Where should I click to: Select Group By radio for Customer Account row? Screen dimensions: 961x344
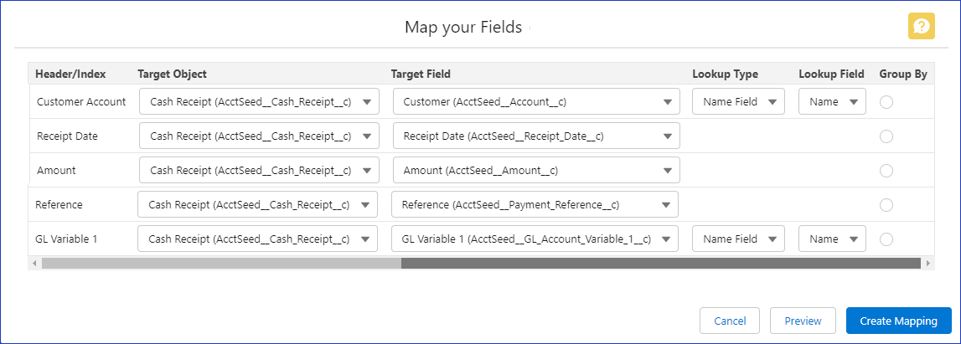click(886, 102)
